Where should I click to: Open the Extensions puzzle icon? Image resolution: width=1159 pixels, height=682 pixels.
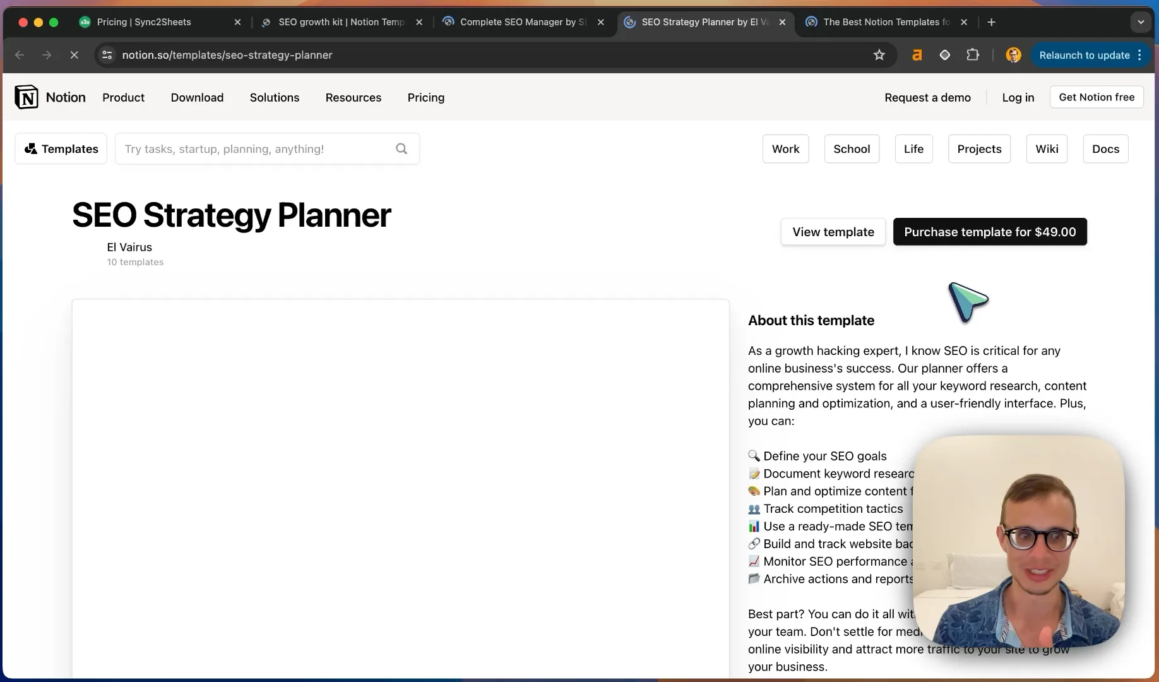[x=973, y=55]
